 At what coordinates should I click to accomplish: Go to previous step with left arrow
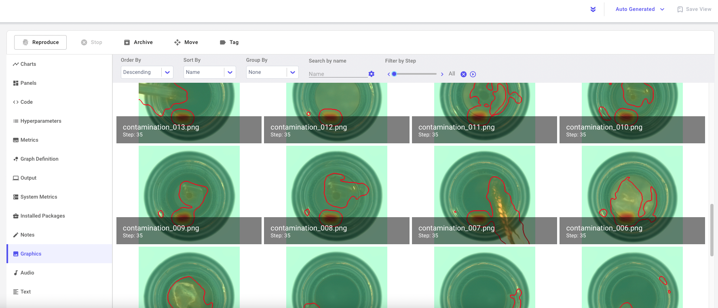click(x=389, y=74)
